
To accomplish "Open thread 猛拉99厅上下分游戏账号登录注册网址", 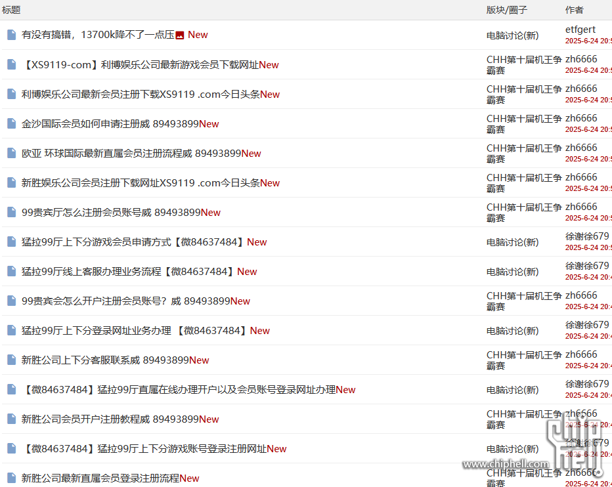I will click(x=144, y=448).
